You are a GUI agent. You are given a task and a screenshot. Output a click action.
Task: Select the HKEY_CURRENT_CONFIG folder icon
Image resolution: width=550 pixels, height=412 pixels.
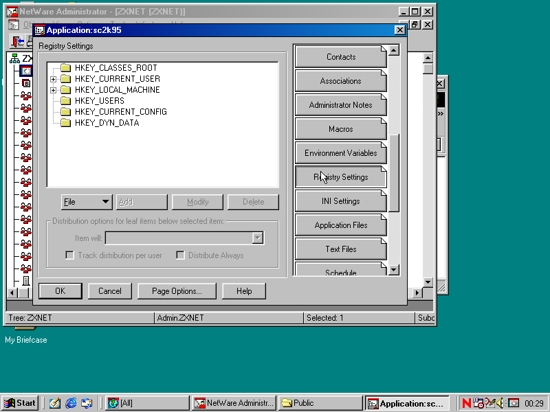[x=65, y=112]
